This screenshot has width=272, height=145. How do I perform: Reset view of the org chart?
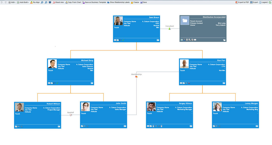pos(58,2)
